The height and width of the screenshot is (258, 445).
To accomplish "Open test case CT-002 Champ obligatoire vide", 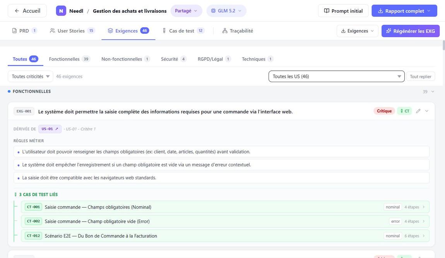I will [x=225, y=221].
